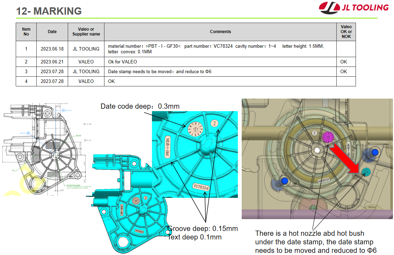Select the 'Date' column header
Screen dimensions: 394x255
[52, 32]
